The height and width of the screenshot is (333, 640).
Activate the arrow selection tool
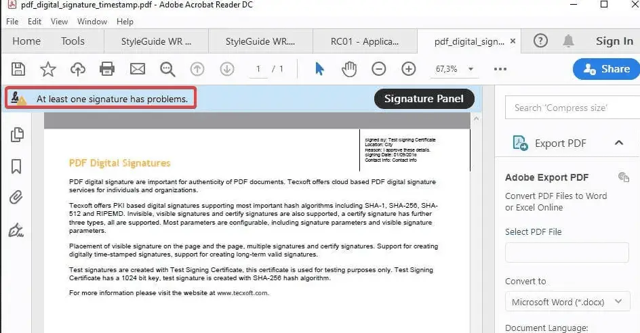click(x=319, y=68)
